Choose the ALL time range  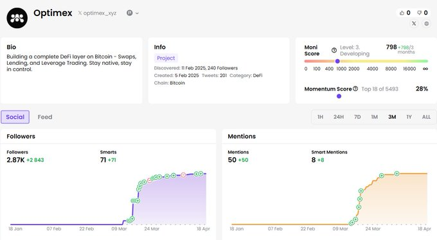click(x=426, y=117)
